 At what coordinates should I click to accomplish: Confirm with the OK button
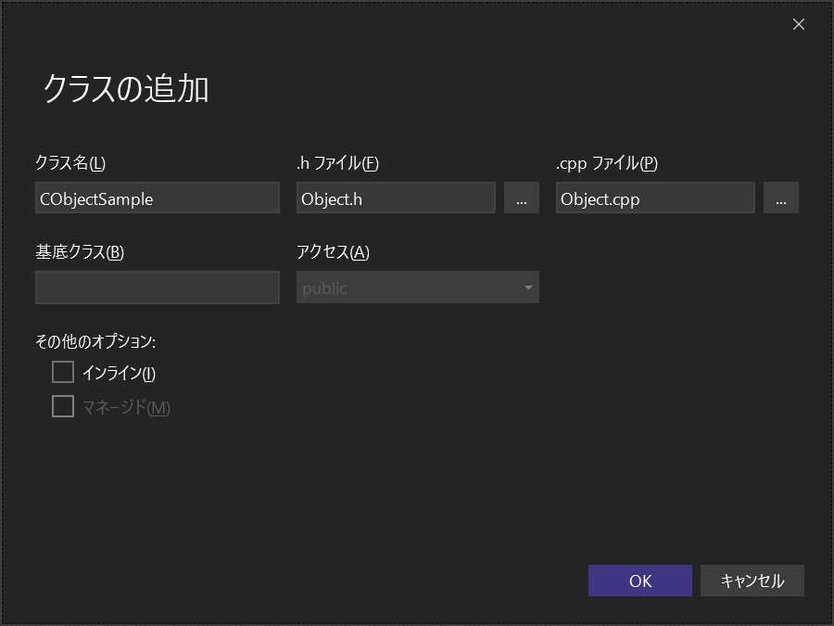pos(639,581)
